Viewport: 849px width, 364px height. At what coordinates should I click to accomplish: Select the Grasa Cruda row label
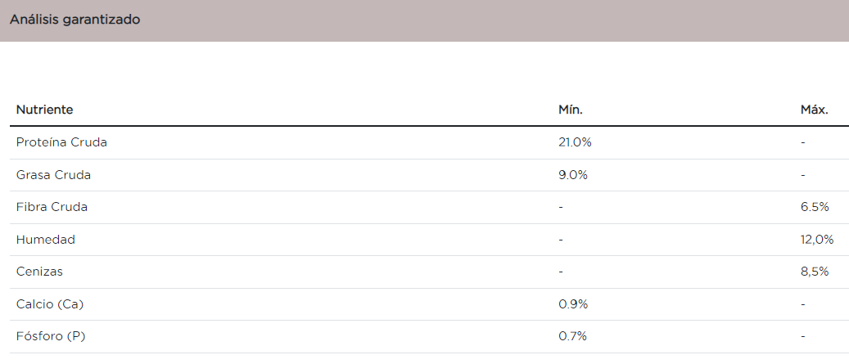point(53,175)
